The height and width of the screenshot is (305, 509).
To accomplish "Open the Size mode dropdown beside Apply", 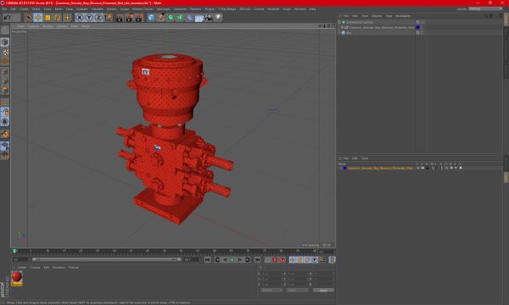I will click(x=297, y=291).
